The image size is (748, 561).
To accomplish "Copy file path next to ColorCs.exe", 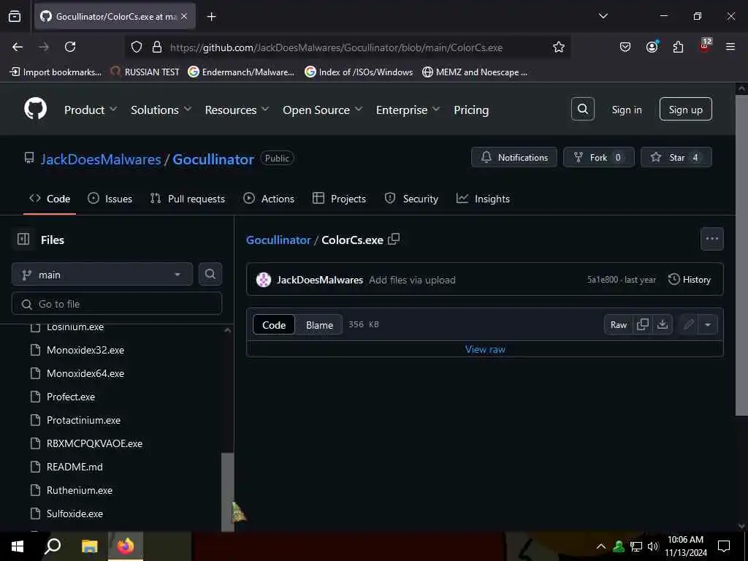I will point(394,239).
